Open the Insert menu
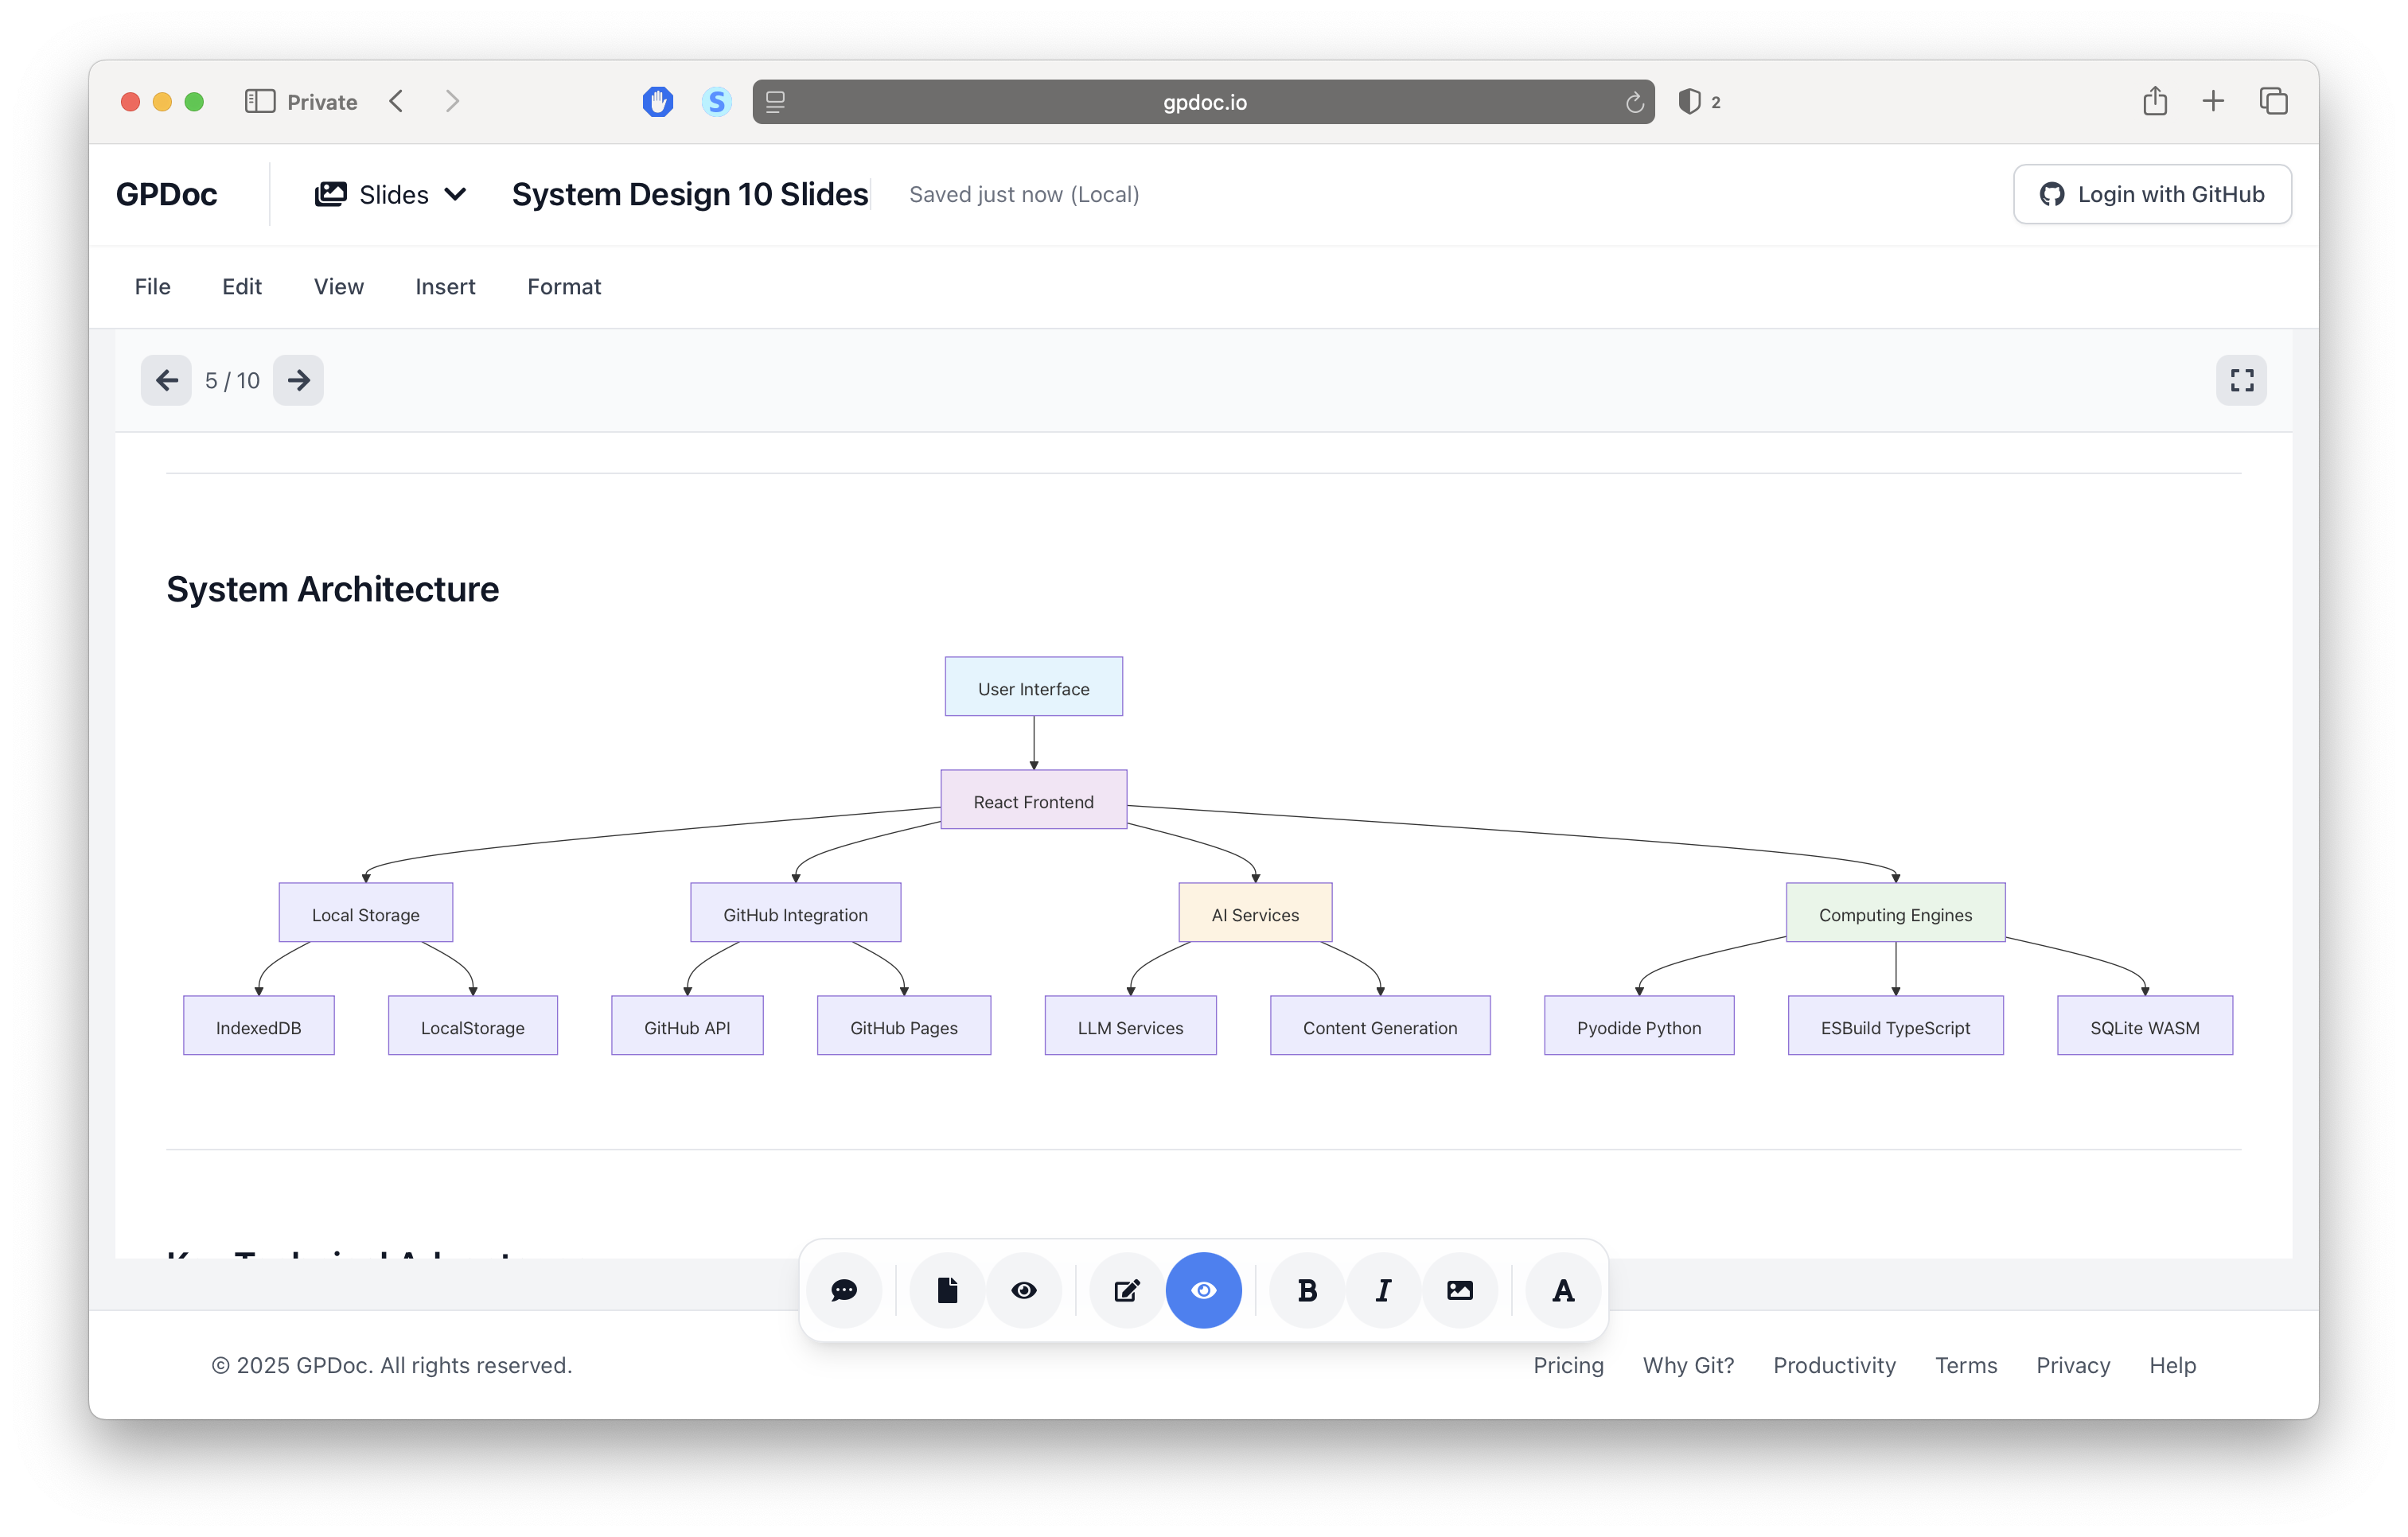2408x1537 pixels. [445, 286]
